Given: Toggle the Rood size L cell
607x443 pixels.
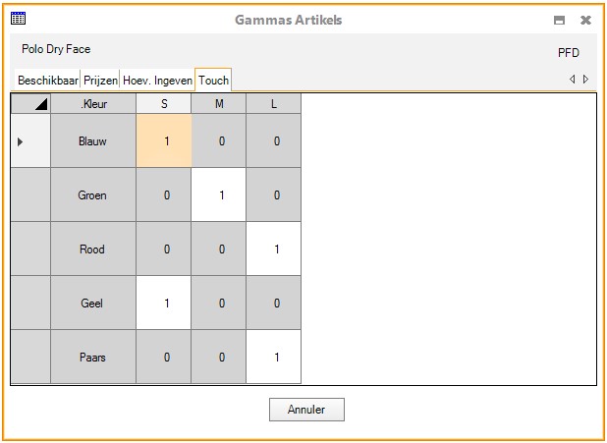Looking at the screenshot, I should click(x=277, y=249).
